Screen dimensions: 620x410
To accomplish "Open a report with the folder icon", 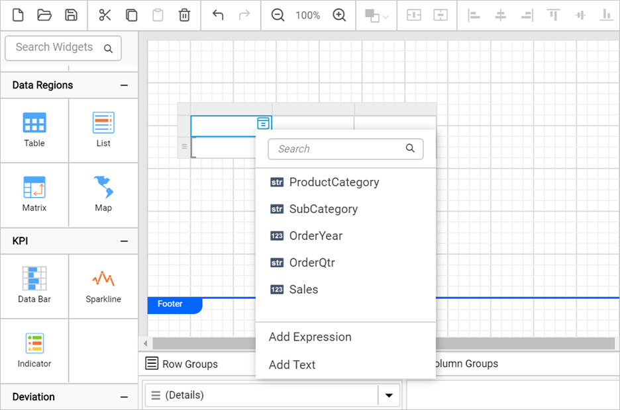I will 44,15.
